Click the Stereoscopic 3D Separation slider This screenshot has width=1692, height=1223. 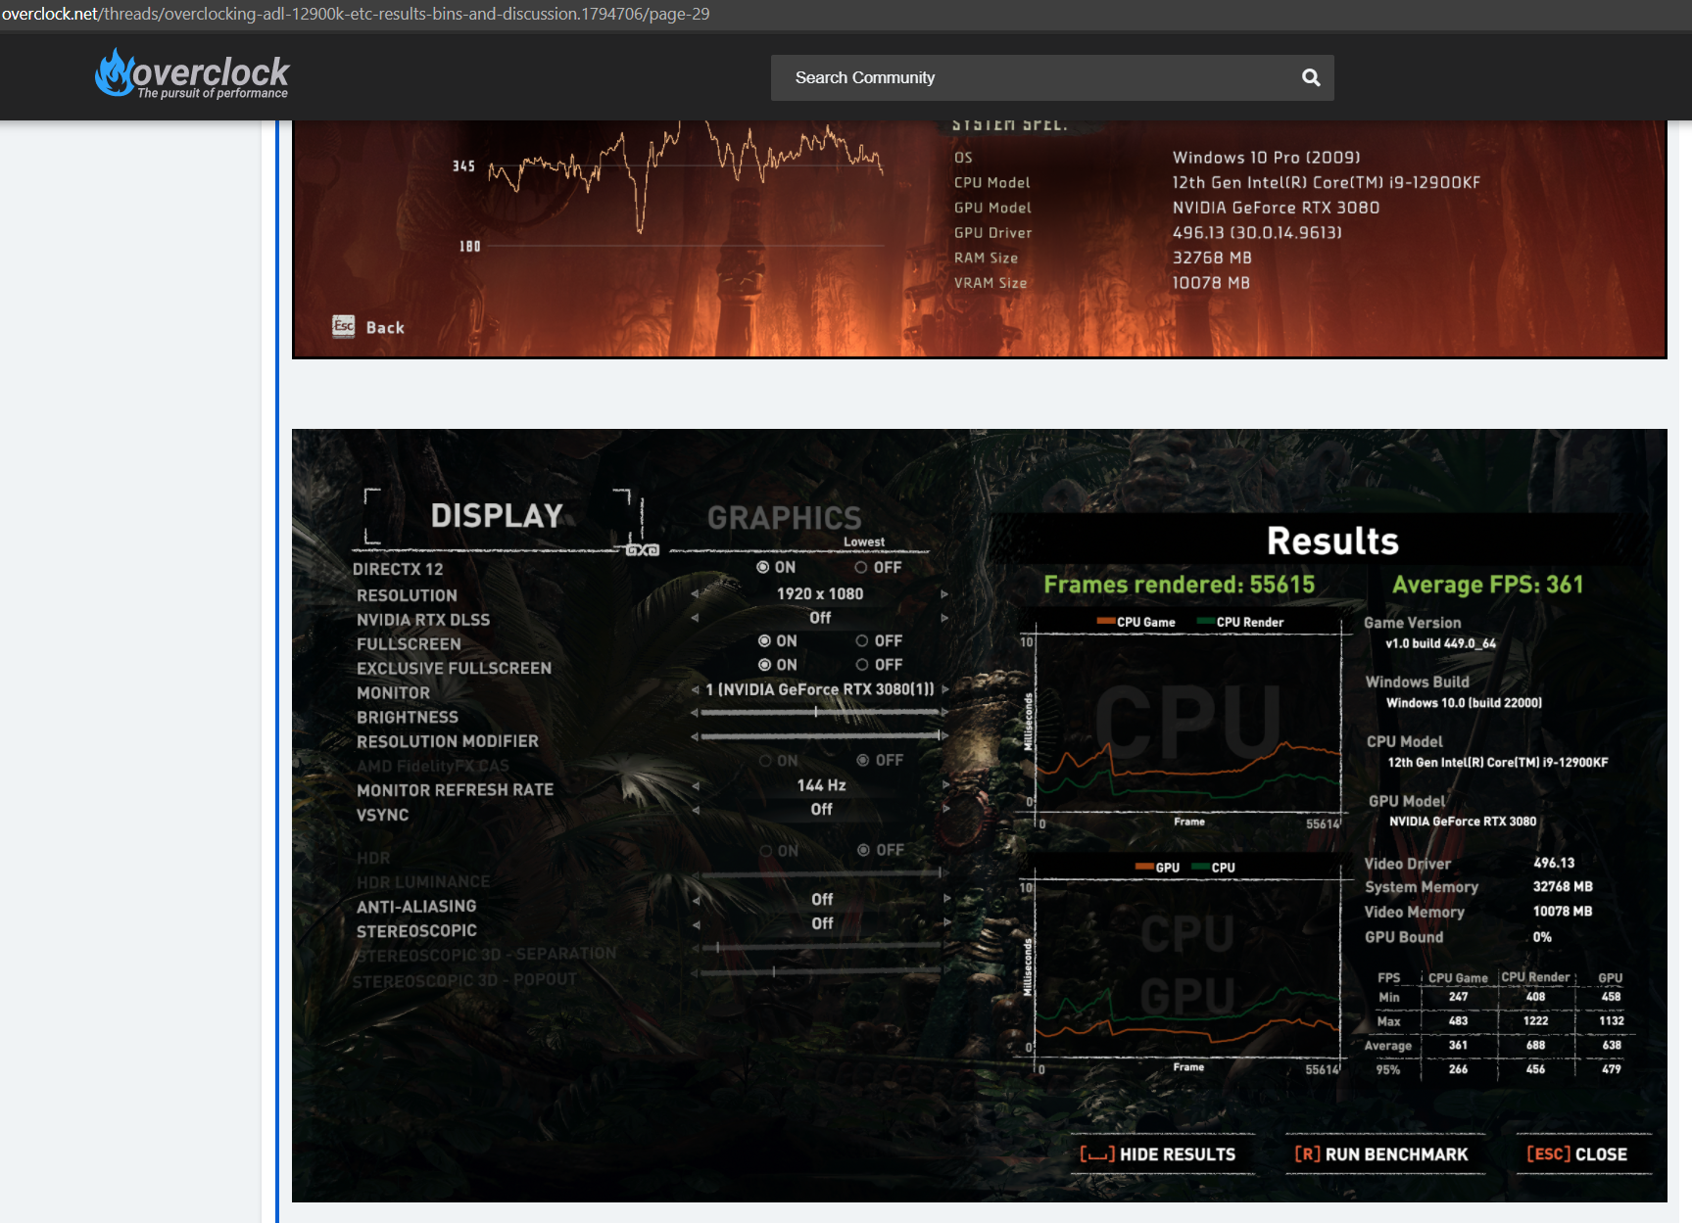[821, 948]
